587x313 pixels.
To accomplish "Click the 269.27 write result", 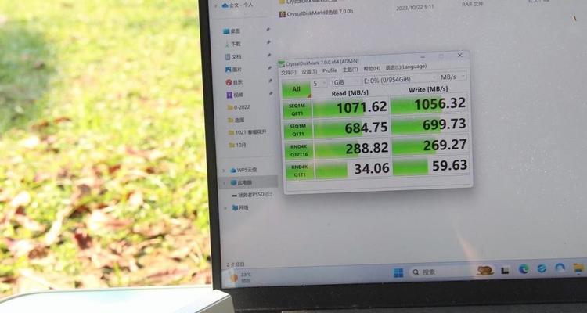I will click(430, 146).
